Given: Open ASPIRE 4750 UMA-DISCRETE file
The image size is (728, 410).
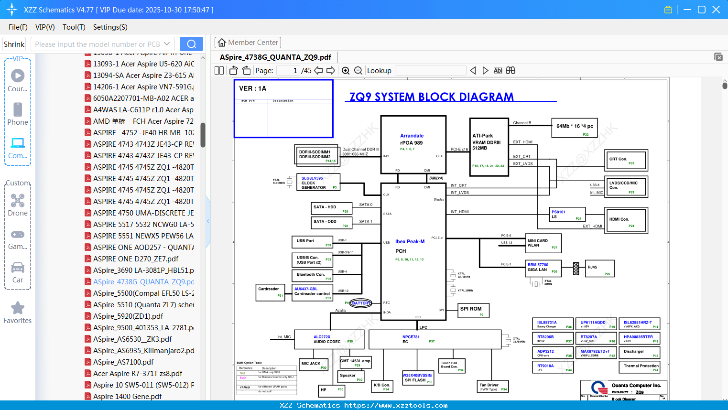Looking at the screenshot, I should pos(139,213).
